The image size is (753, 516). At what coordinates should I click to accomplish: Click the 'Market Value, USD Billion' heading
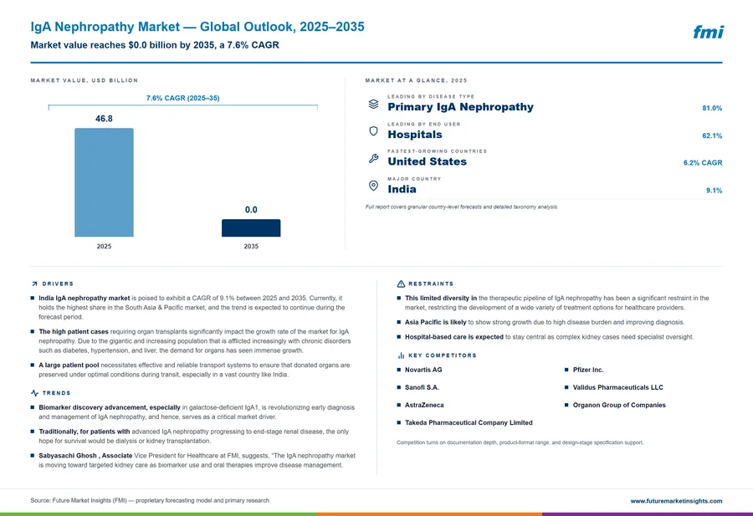coord(84,80)
